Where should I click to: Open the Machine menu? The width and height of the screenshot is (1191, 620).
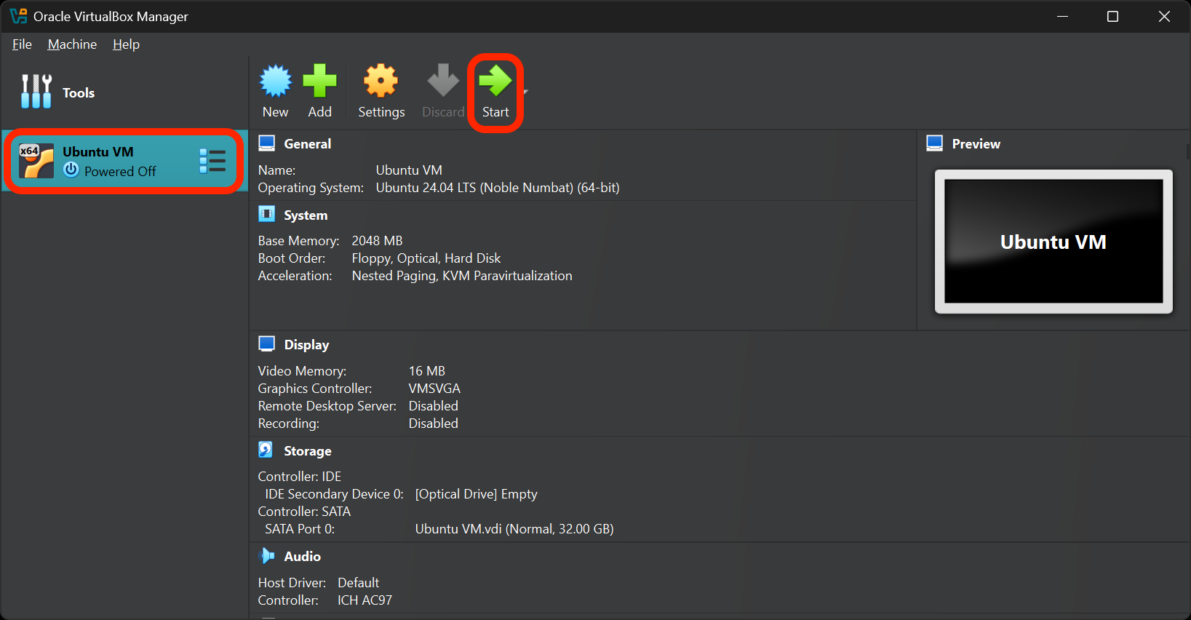(x=72, y=44)
